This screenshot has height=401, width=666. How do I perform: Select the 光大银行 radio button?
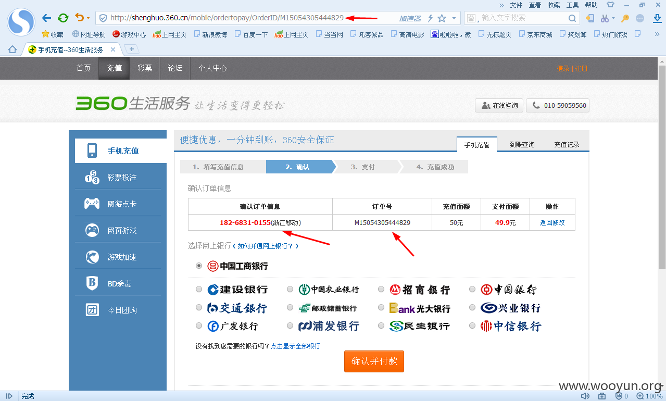tap(381, 307)
